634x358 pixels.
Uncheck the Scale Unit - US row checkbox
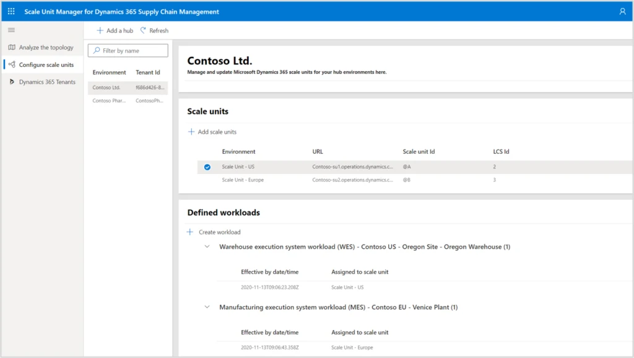(x=207, y=167)
